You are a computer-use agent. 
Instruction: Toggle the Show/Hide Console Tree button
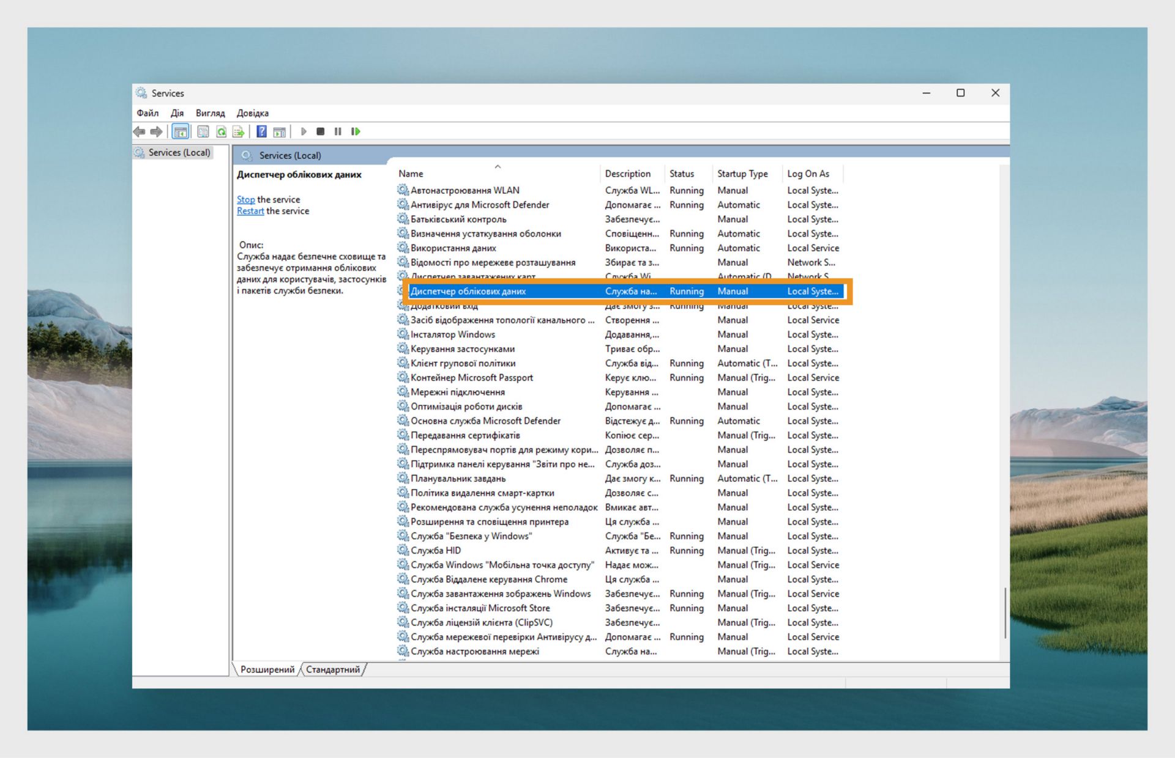[x=180, y=131]
